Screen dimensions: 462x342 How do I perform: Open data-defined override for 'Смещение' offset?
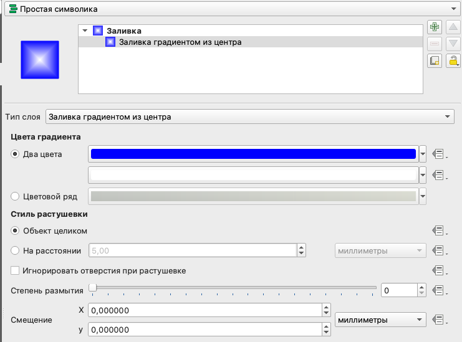point(440,320)
